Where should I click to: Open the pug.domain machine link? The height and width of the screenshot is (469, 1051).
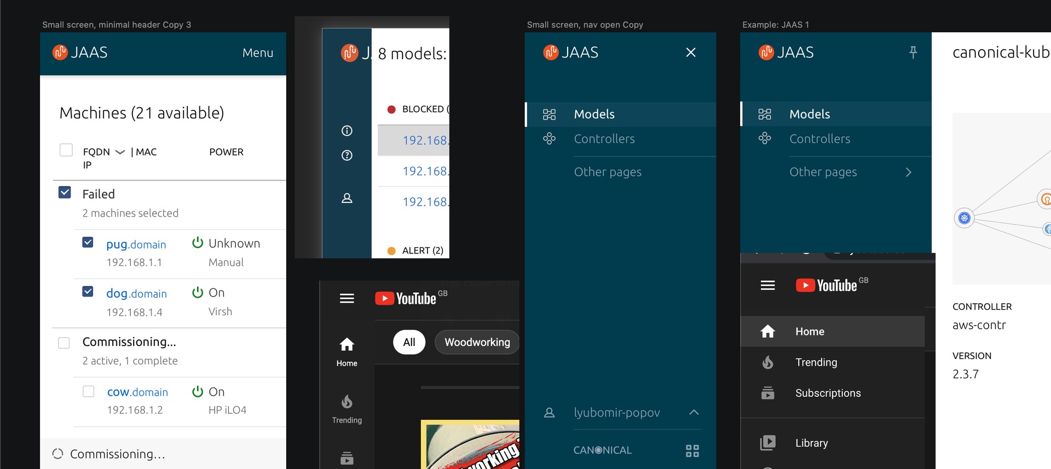point(136,244)
